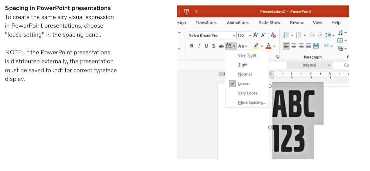
Task: Decrease the font size
Action: (x=264, y=35)
